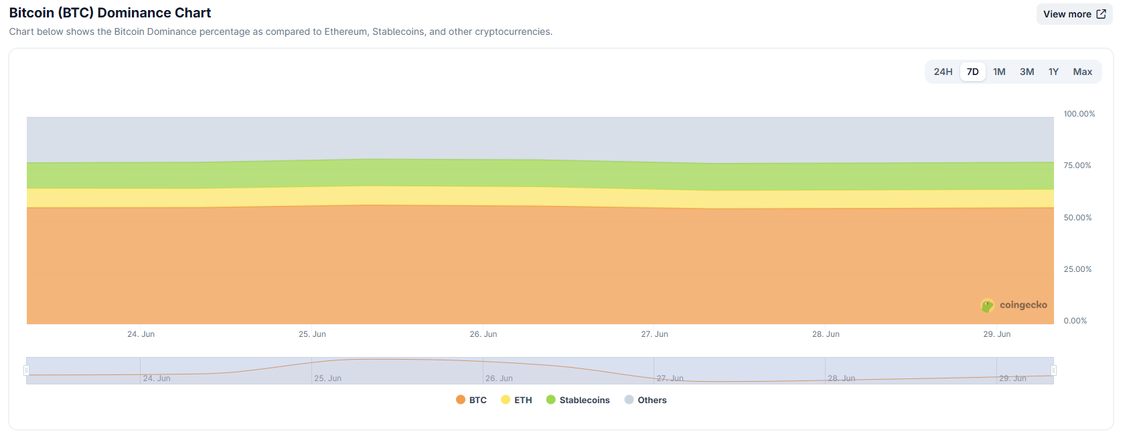Click the 0.00% y-axis label
This screenshot has height=436, width=1135.
point(1075,321)
